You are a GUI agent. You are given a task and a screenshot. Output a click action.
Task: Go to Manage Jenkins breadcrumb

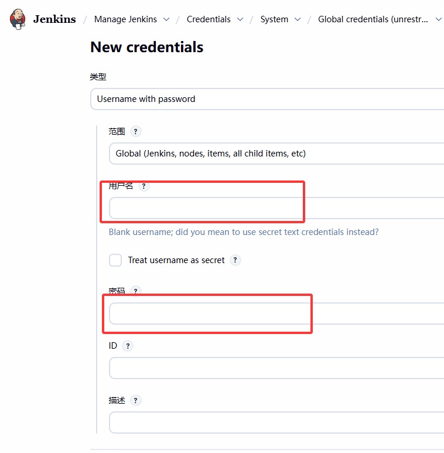tap(125, 19)
